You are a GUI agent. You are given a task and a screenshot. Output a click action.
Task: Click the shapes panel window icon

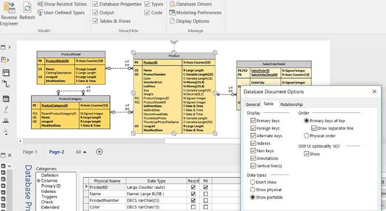(3, 47)
